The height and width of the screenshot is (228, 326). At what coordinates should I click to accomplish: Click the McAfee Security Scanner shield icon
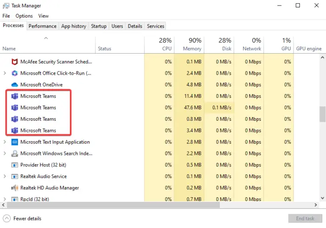pyautogui.click(x=14, y=62)
